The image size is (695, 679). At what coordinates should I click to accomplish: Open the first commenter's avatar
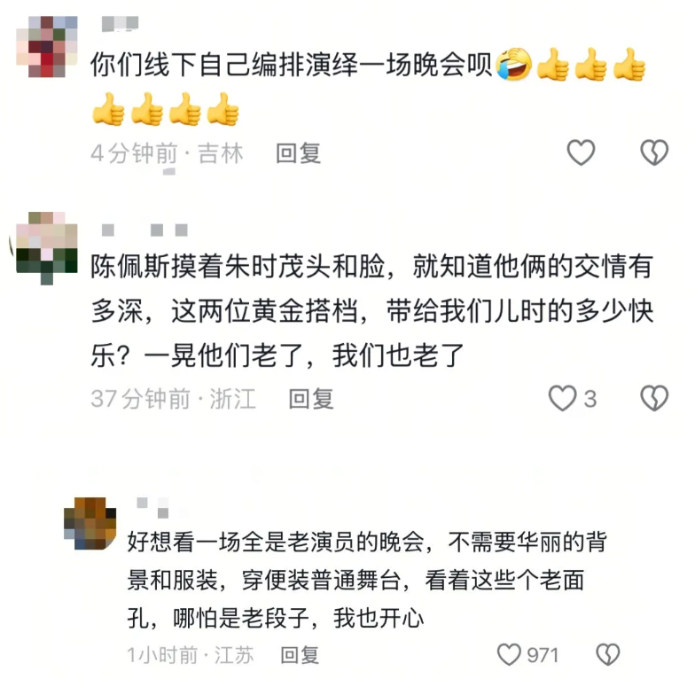[x=47, y=46]
